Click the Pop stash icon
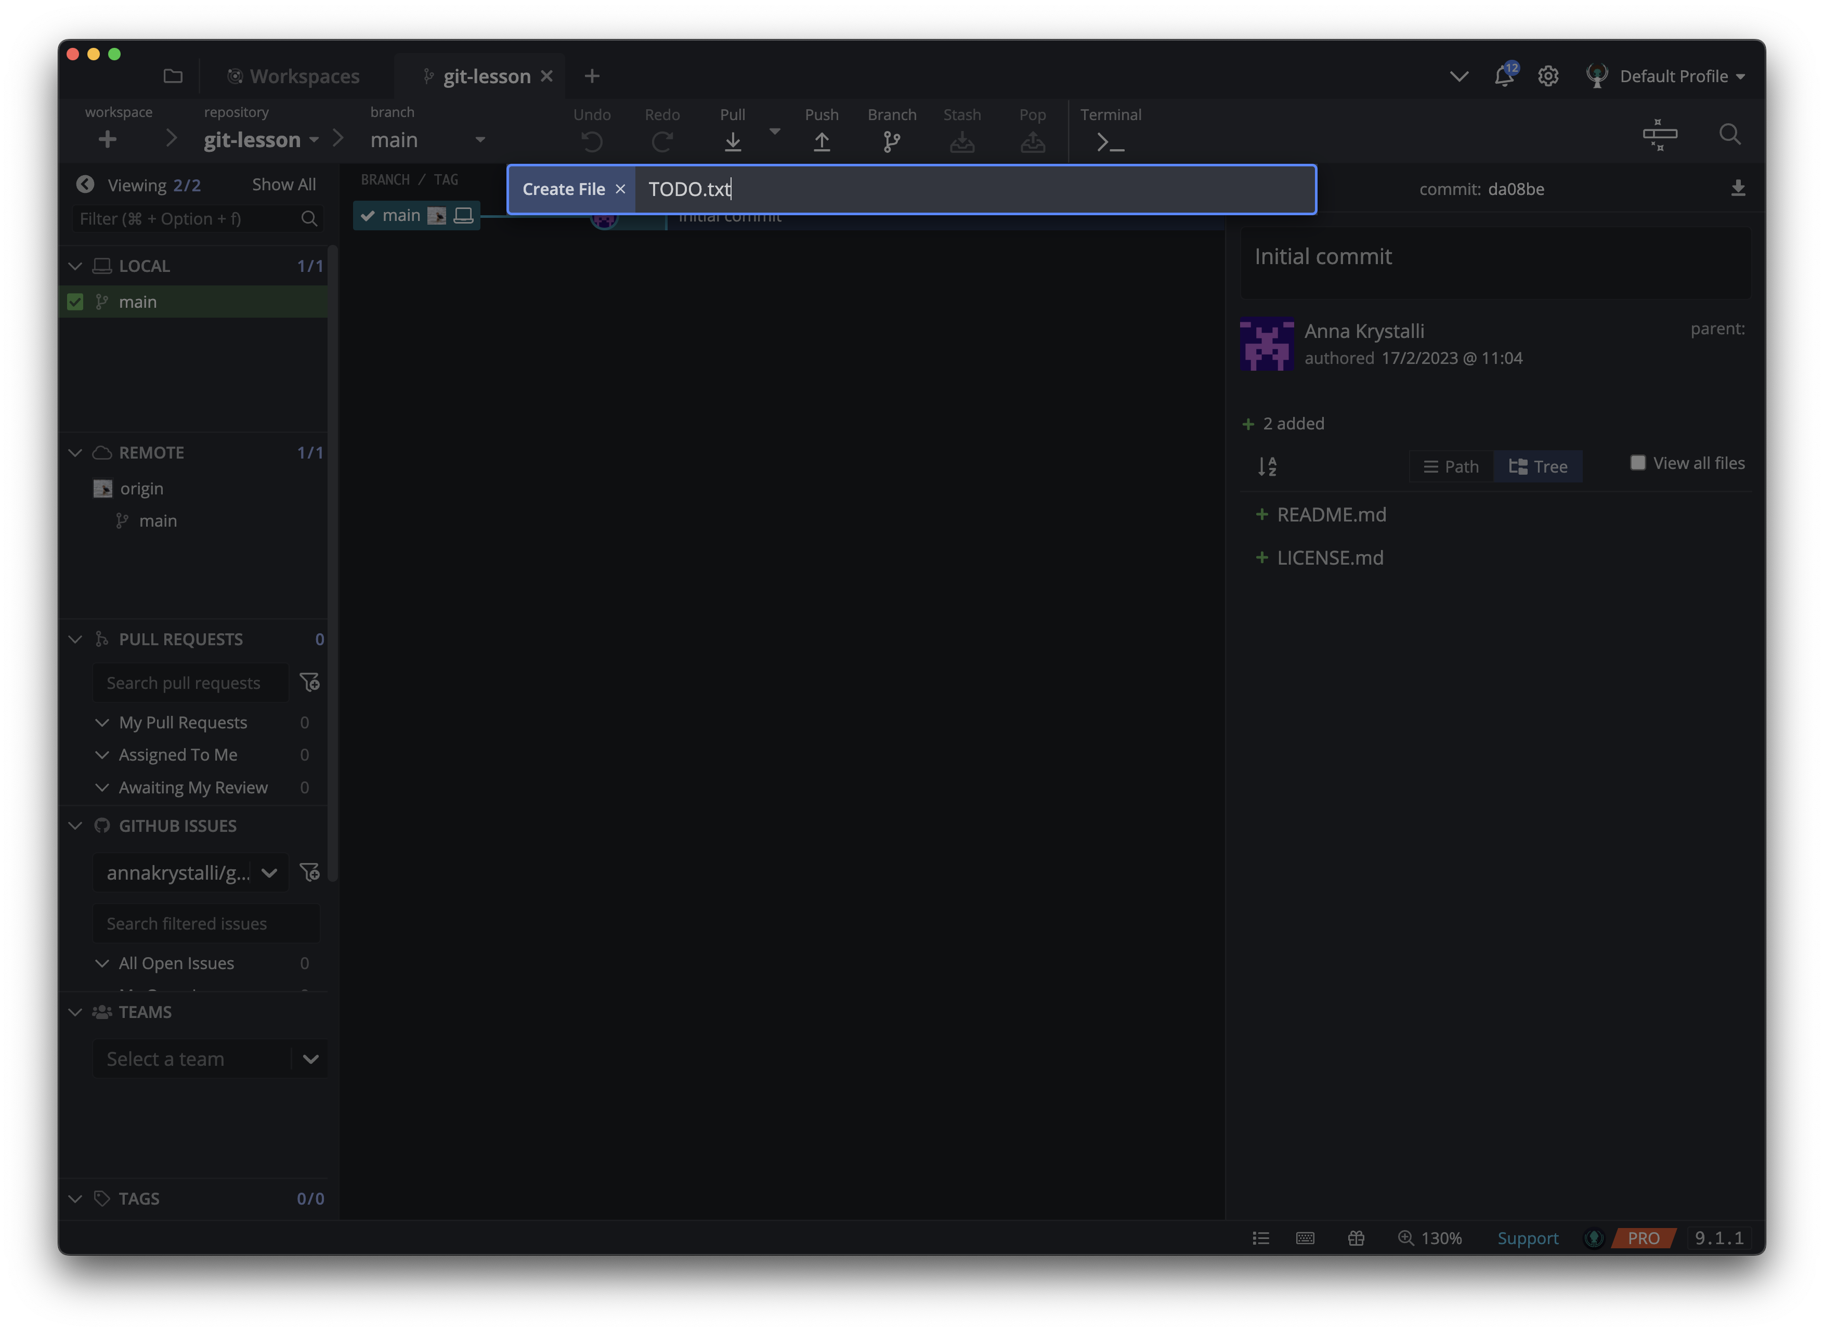The image size is (1824, 1332). click(x=1032, y=142)
